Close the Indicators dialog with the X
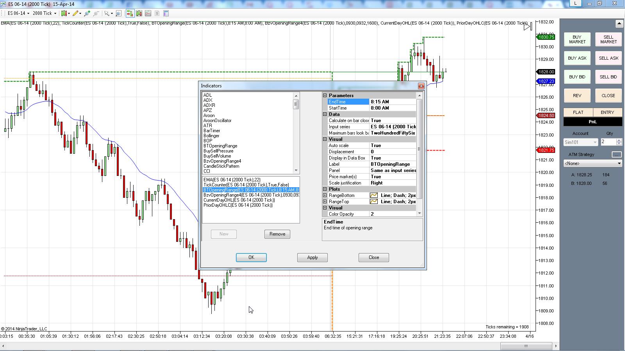This screenshot has width=625, height=351. point(421,86)
